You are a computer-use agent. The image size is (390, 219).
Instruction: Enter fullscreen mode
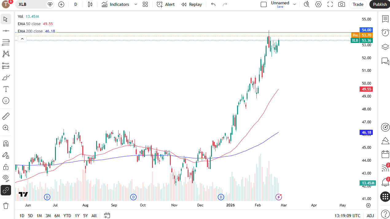click(x=330, y=4)
